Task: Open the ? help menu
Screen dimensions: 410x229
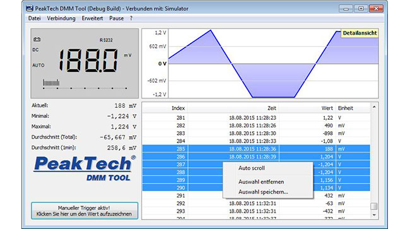Action: [131, 18]
